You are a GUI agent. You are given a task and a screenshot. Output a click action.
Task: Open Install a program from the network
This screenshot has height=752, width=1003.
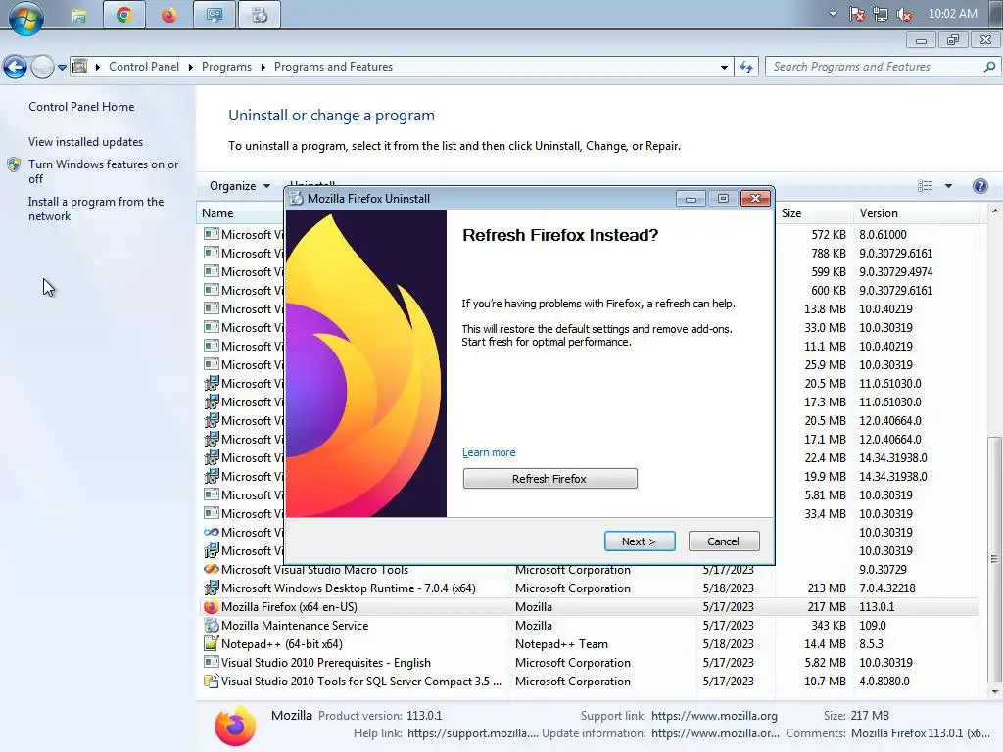click(96, 210)
